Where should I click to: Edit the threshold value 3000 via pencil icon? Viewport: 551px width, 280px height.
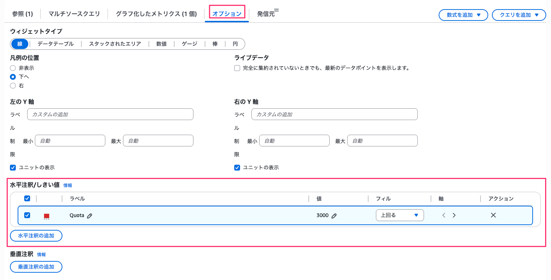[334, 216]
